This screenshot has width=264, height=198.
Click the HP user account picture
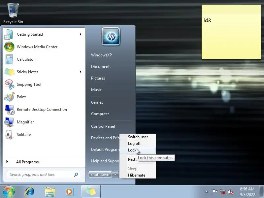tap(111, 37)
